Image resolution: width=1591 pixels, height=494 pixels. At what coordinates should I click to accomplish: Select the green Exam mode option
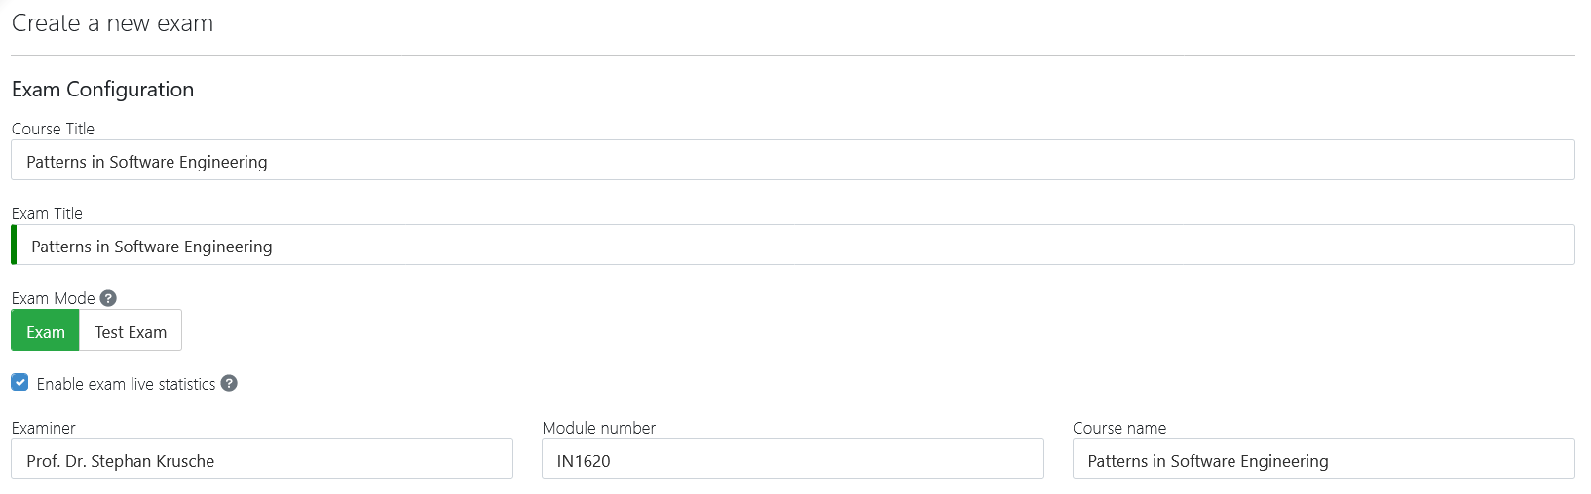[46, 331]
